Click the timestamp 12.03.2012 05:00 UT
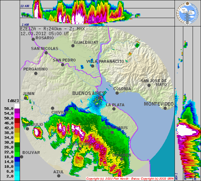 [x=45, y=34]
